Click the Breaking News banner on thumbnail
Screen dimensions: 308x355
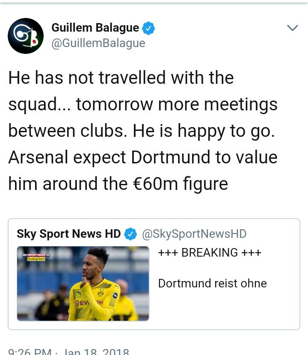36,259
